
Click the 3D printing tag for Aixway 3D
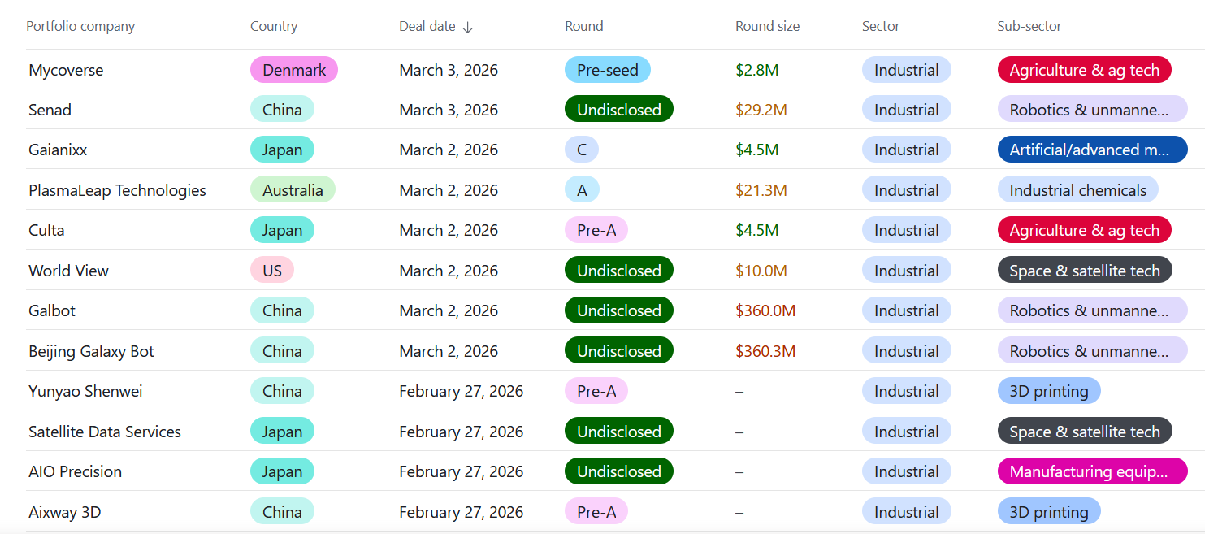tap(1048, 512)
